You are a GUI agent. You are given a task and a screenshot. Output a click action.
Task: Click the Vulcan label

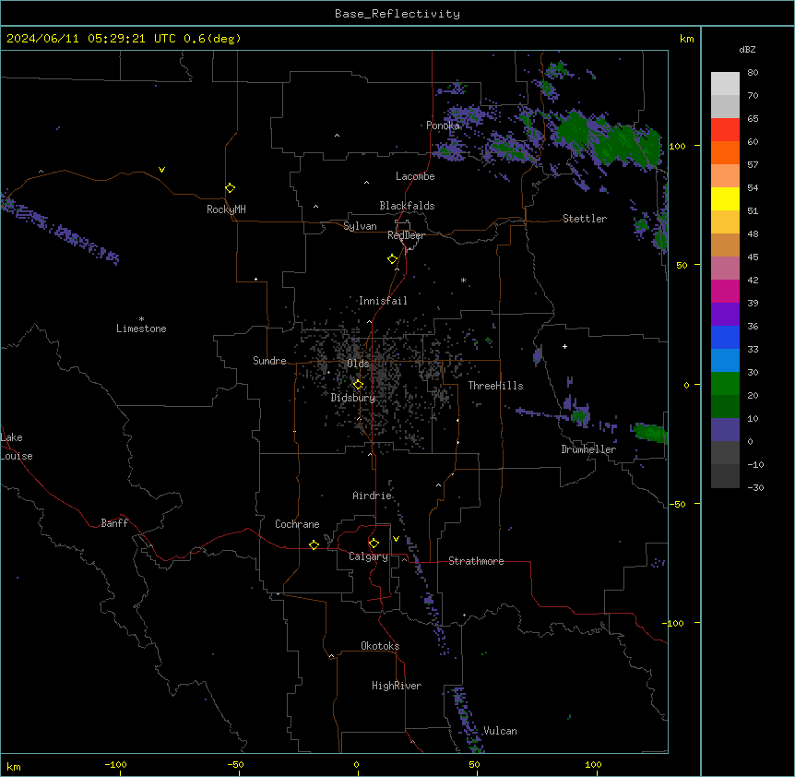500,731
